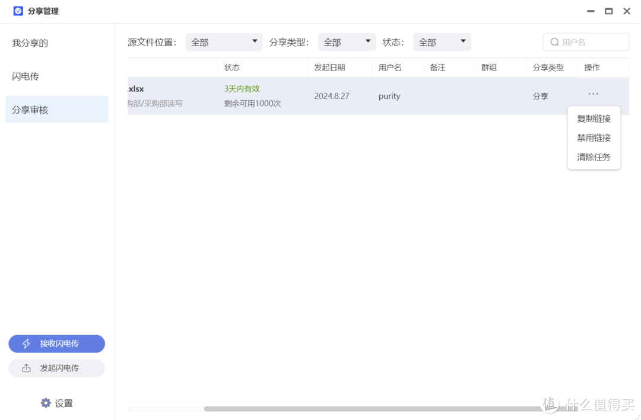Expand the 分享类型 filter dropdown

pos(347,41)
